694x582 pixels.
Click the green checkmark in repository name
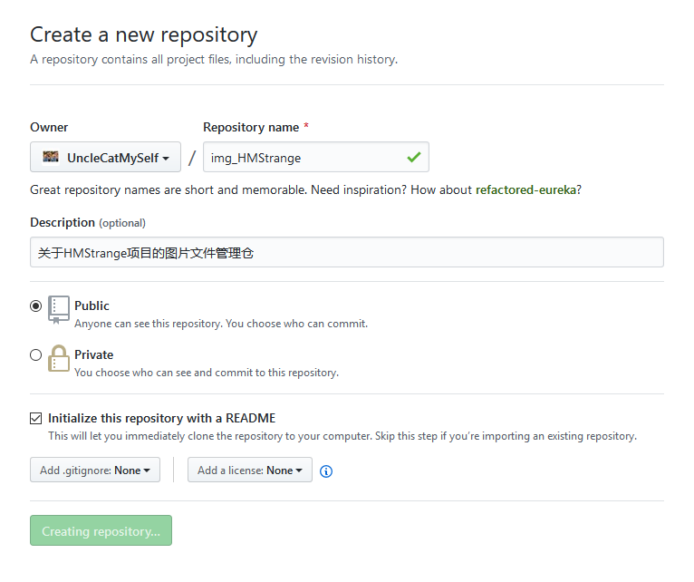pyautogui.click(x=414, y=157)
